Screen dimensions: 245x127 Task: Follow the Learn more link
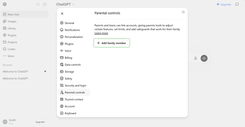101,33
